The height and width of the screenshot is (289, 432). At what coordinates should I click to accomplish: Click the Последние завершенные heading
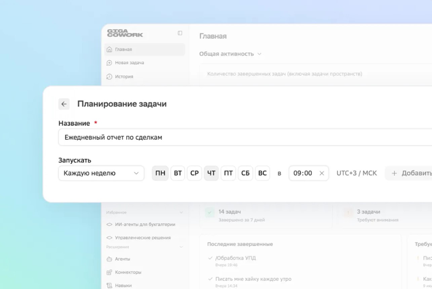coord(240,244)
